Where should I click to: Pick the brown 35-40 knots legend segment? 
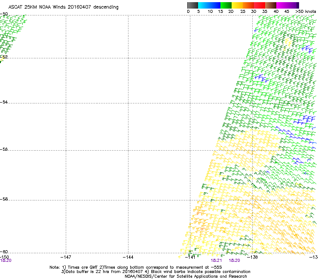[271, 5]
